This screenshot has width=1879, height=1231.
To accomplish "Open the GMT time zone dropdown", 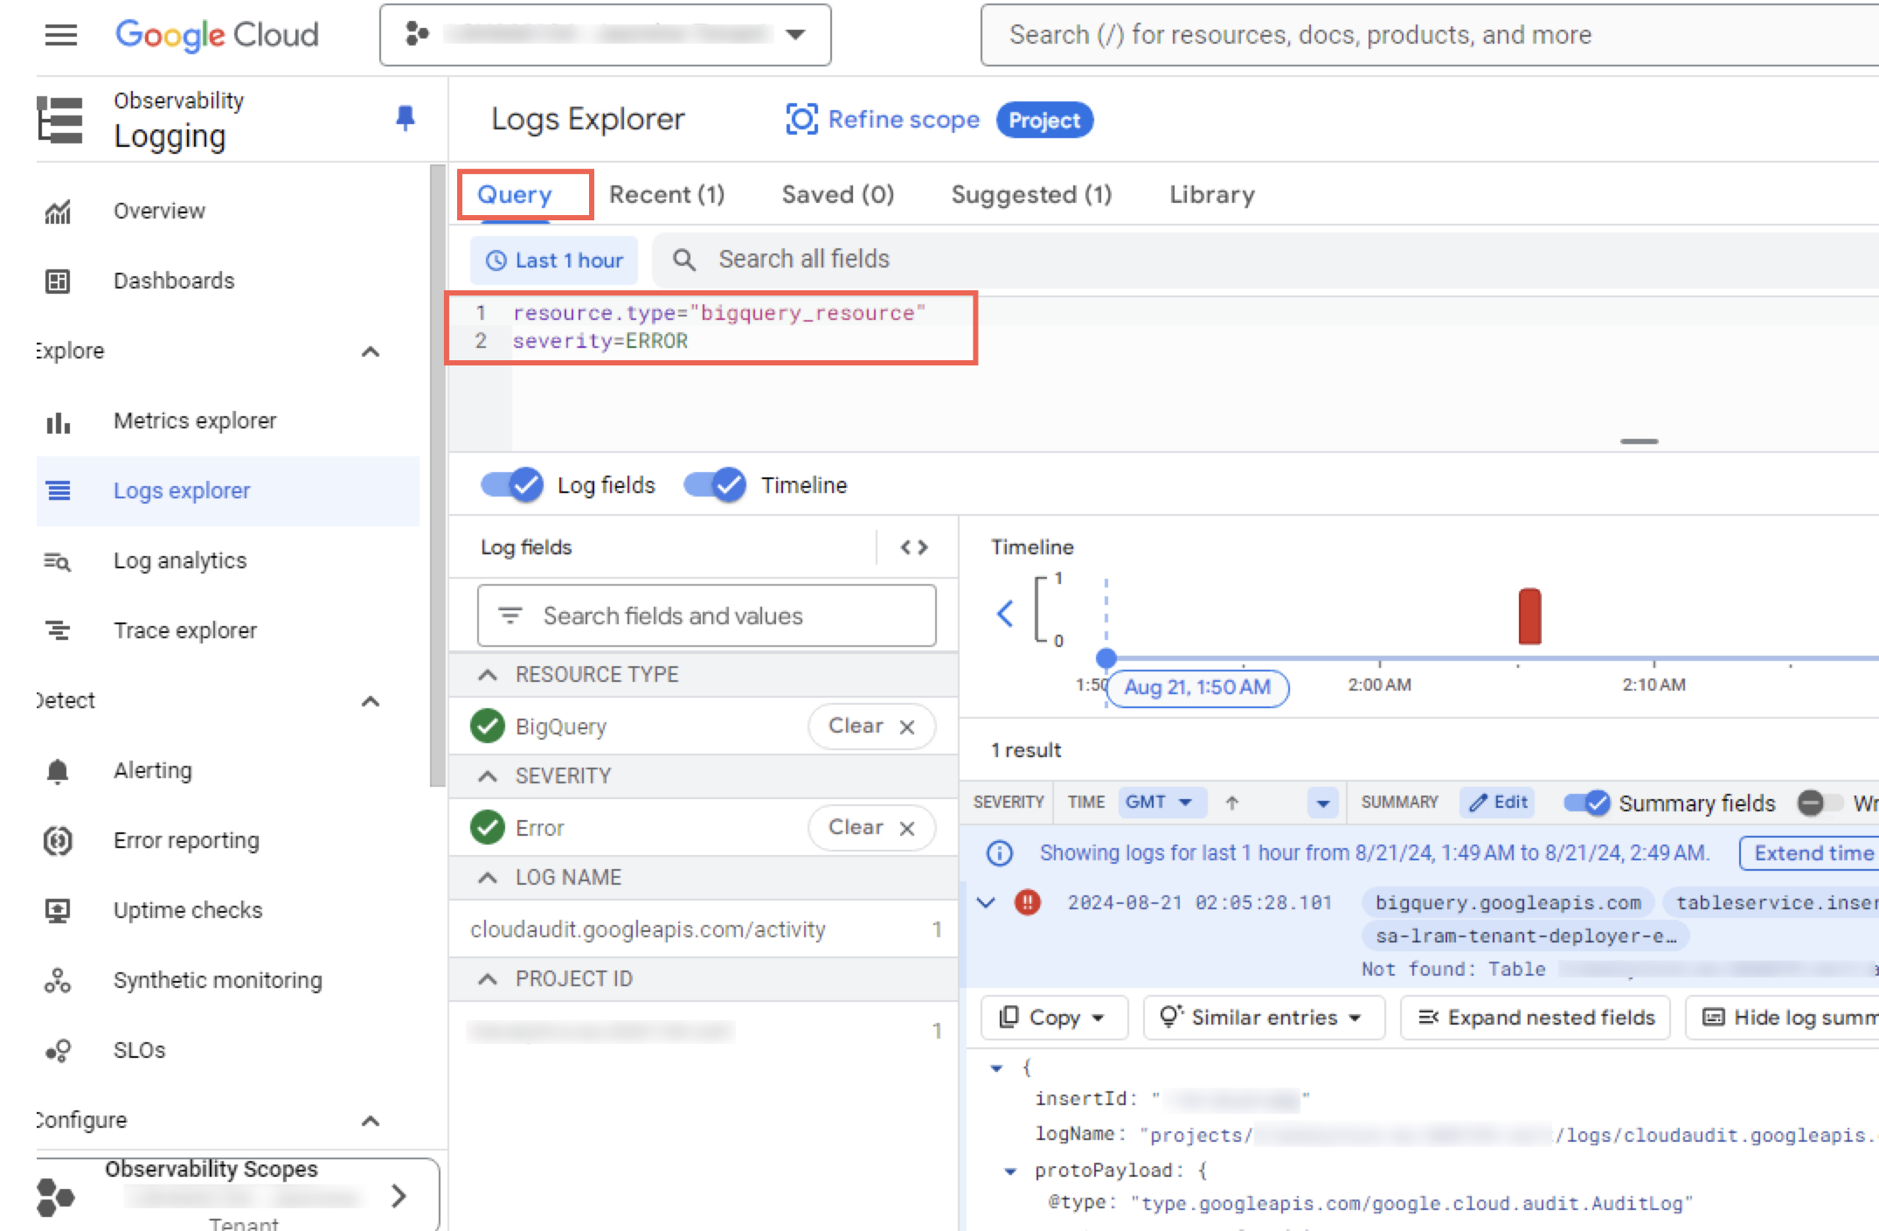I will (x=1161, y=802).
